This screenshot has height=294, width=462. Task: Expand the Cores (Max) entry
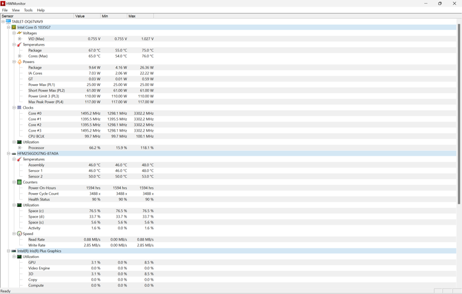click(x=19, y=56)
